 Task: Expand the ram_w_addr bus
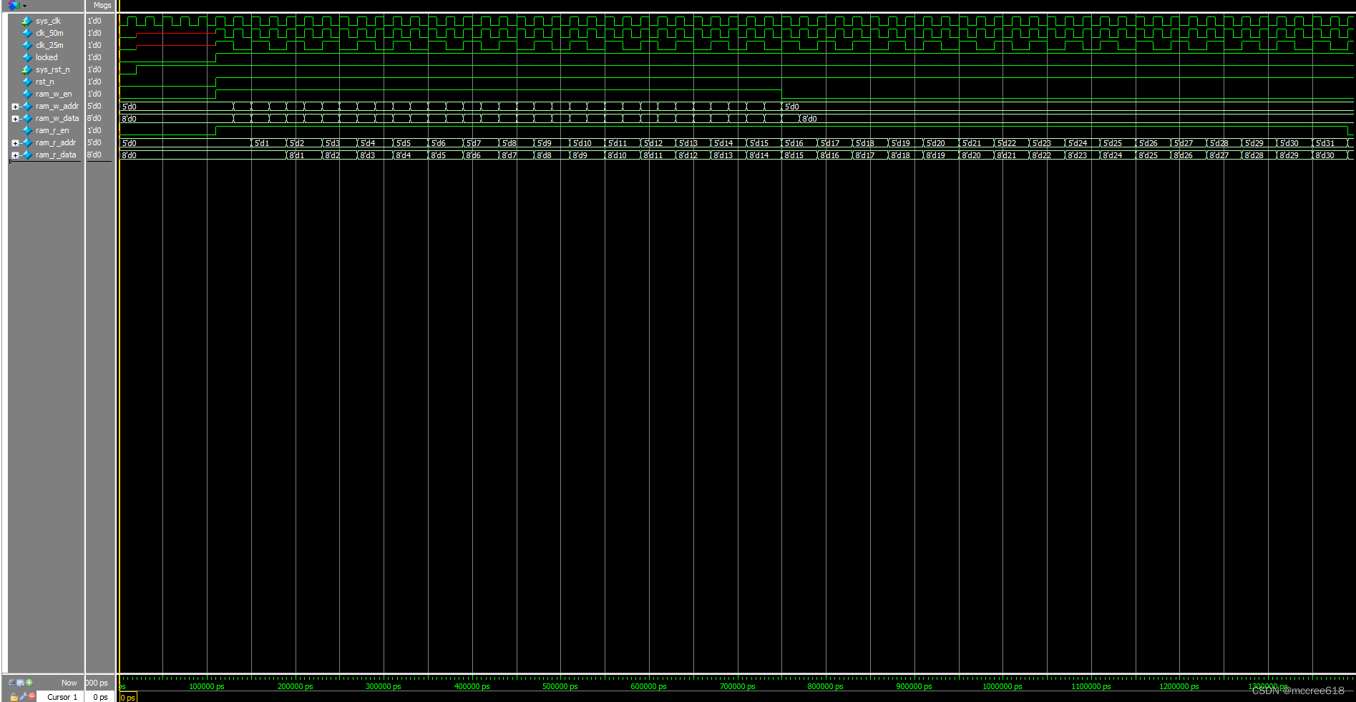15,107
